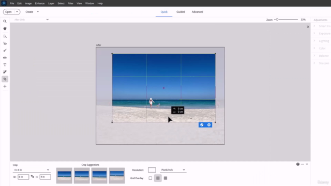The width and height of the screenshot is (331, 186).
Task: Open the Pixels/Inch units dropdown
Action: point(173,170)
